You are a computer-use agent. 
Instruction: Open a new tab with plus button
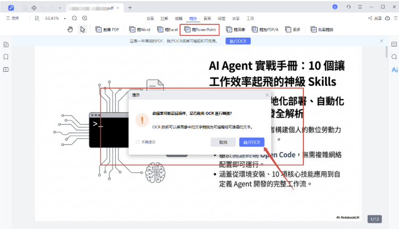click(x=130, y=7)
